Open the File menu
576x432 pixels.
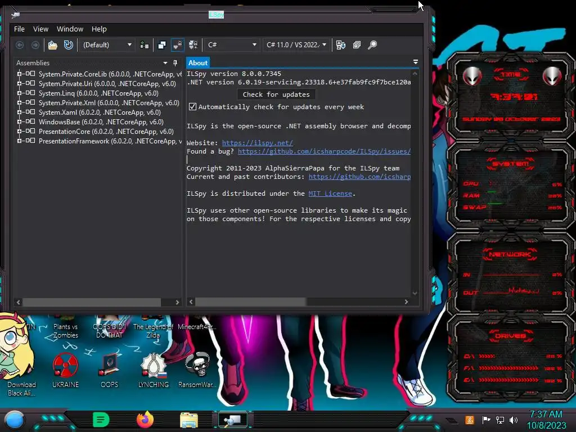click(19, 29)
